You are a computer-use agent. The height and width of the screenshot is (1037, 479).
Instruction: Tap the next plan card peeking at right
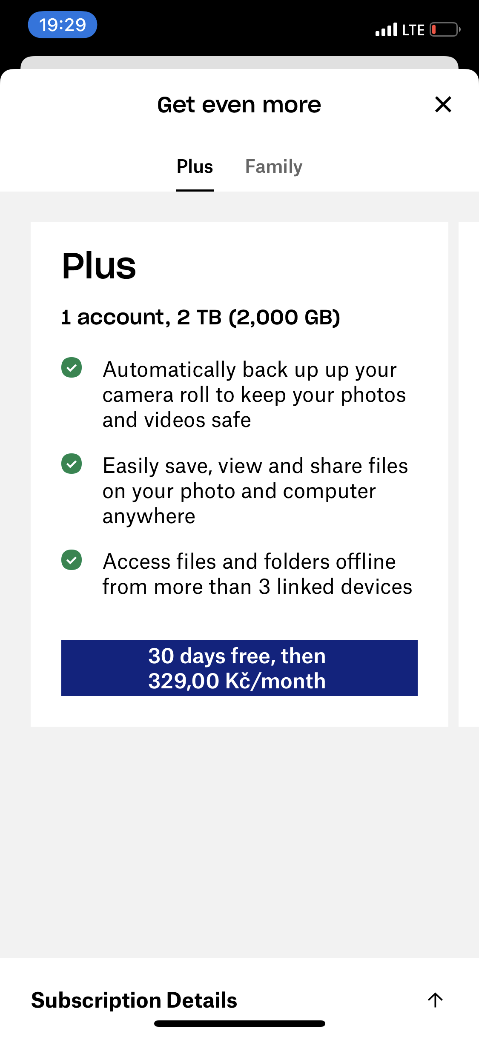[469, 474]
